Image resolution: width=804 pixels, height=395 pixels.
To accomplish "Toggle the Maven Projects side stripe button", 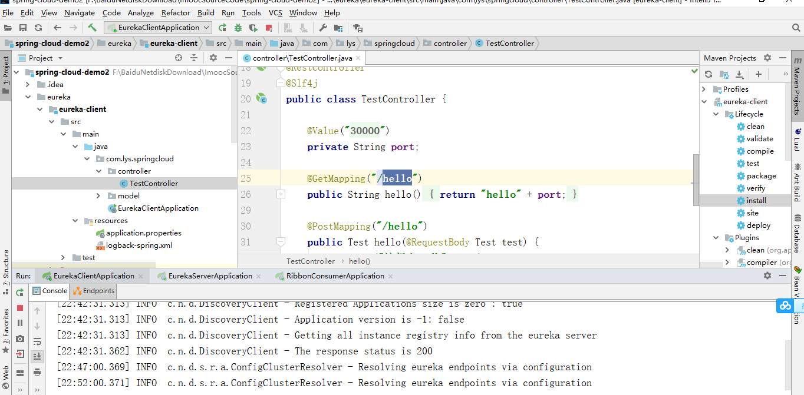I will pyautogui.click(x=797, y=87).
